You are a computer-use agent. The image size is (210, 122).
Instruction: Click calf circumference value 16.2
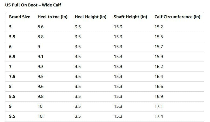click(159, 67)
